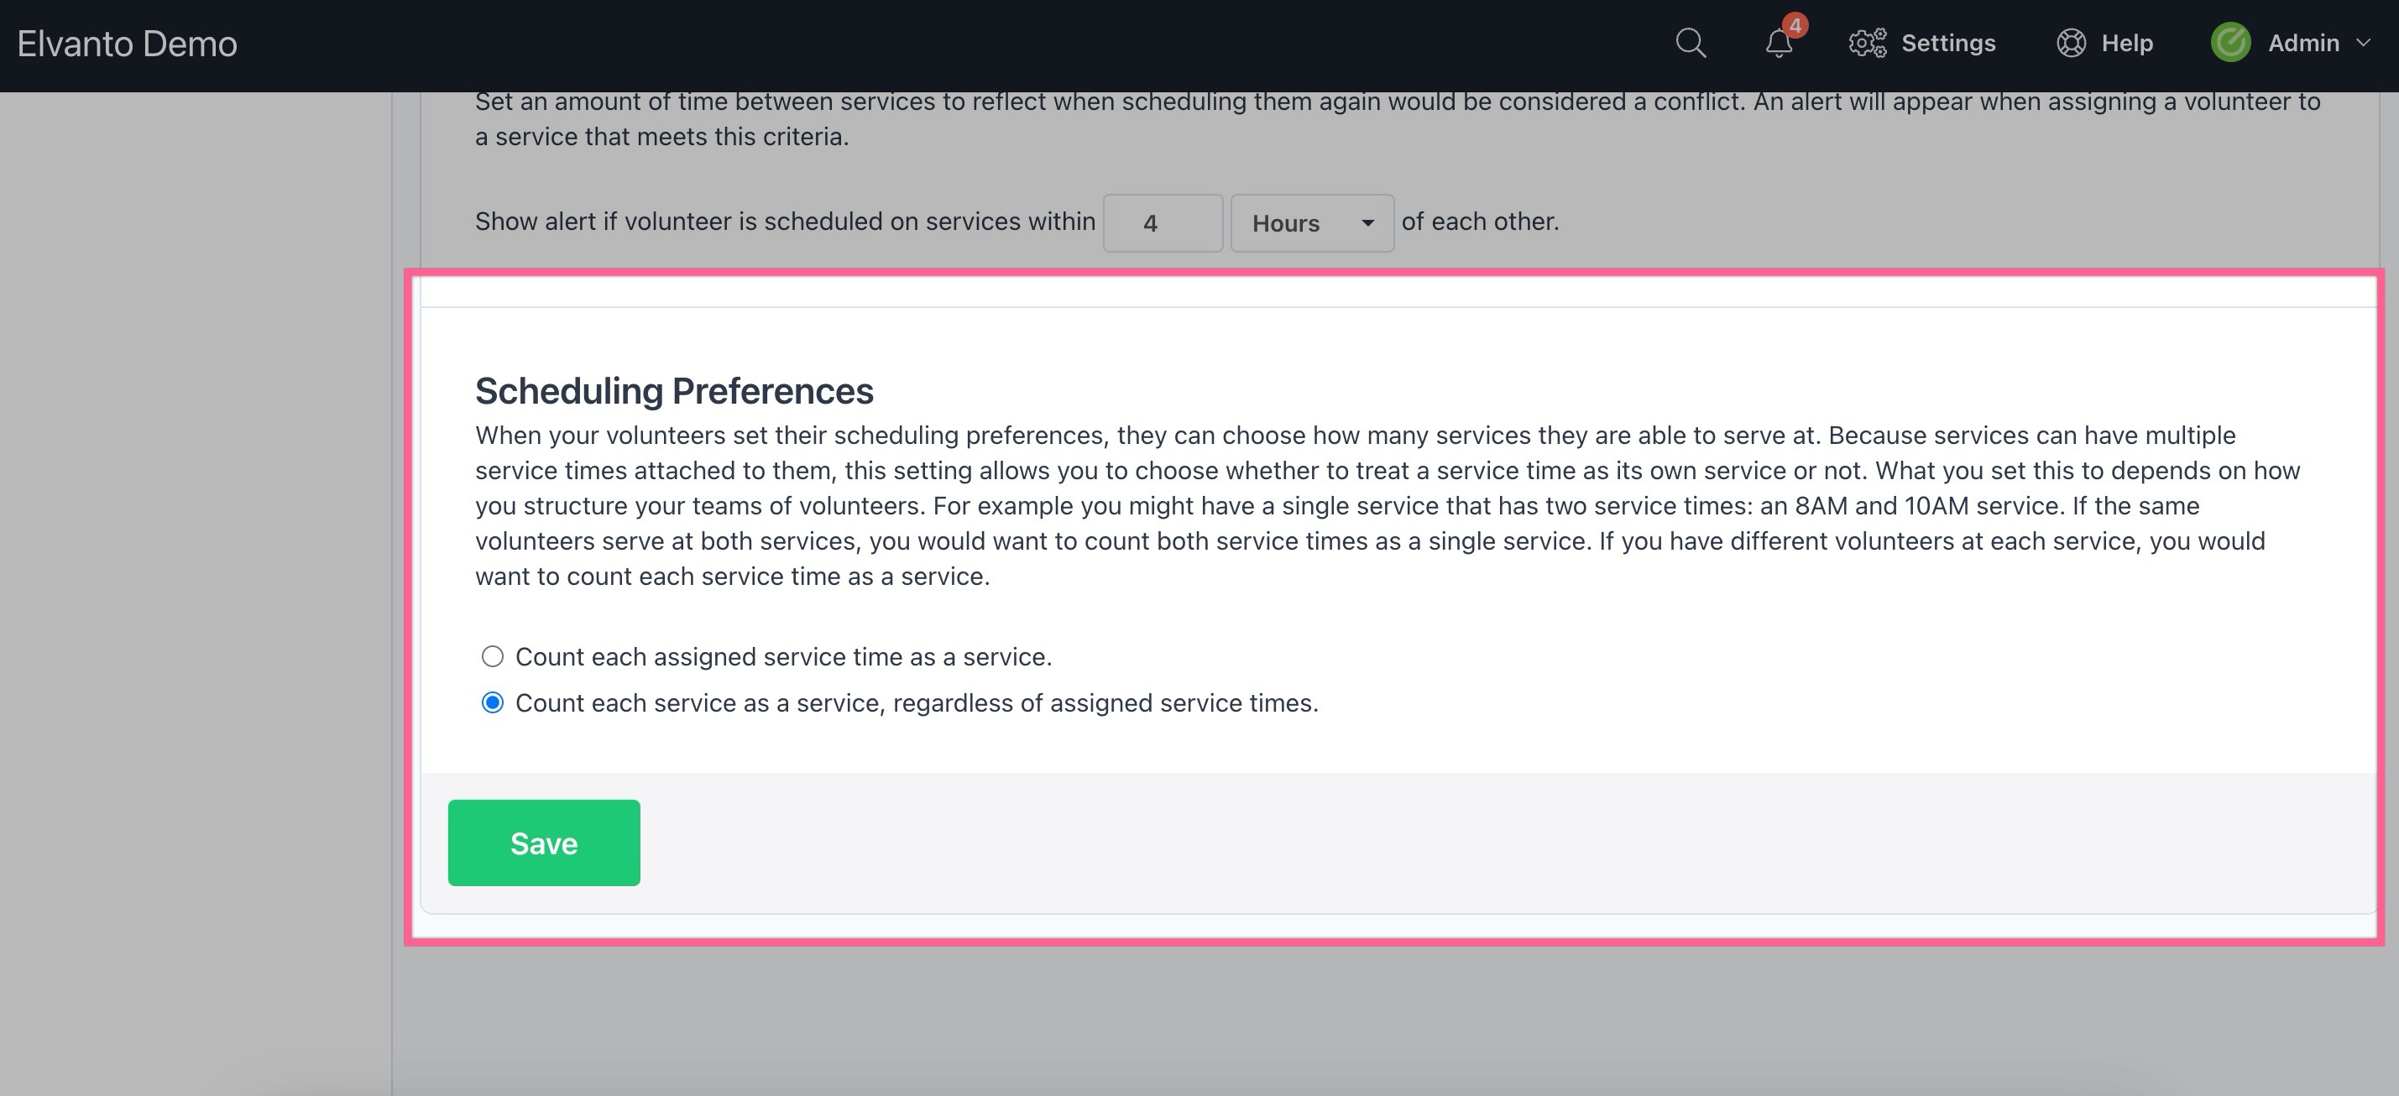Image resolution: width=2399 pixels, height=1096 pixels.
Task: Open the Admin menu label
Action: 2303,43
